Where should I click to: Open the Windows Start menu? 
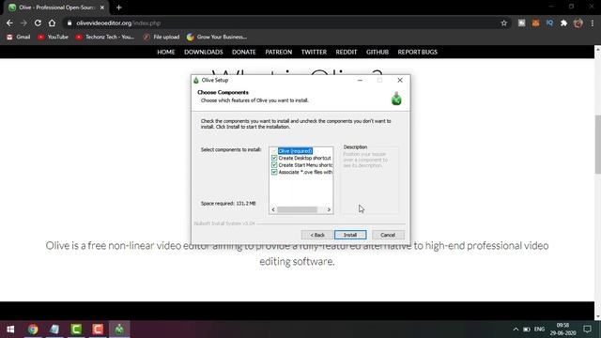coord(10,330)
